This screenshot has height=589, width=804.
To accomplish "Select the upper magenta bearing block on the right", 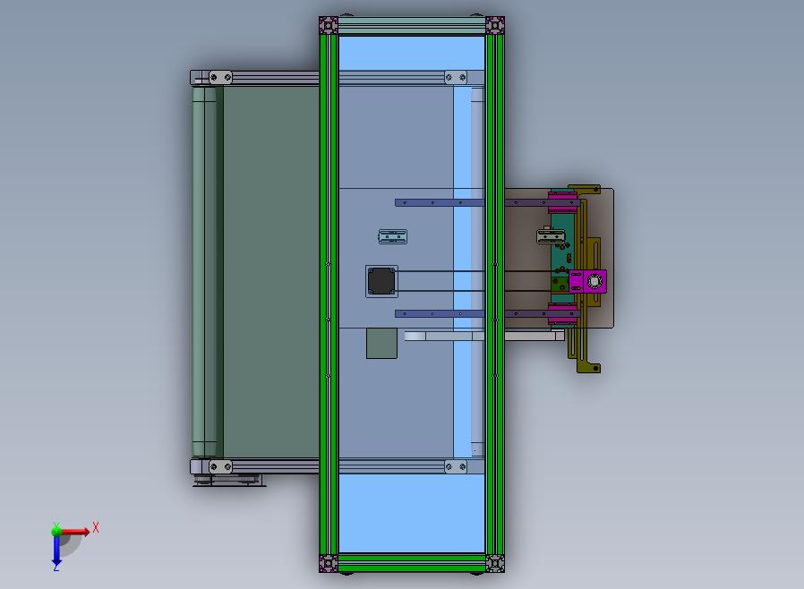I will click(562, 202).
